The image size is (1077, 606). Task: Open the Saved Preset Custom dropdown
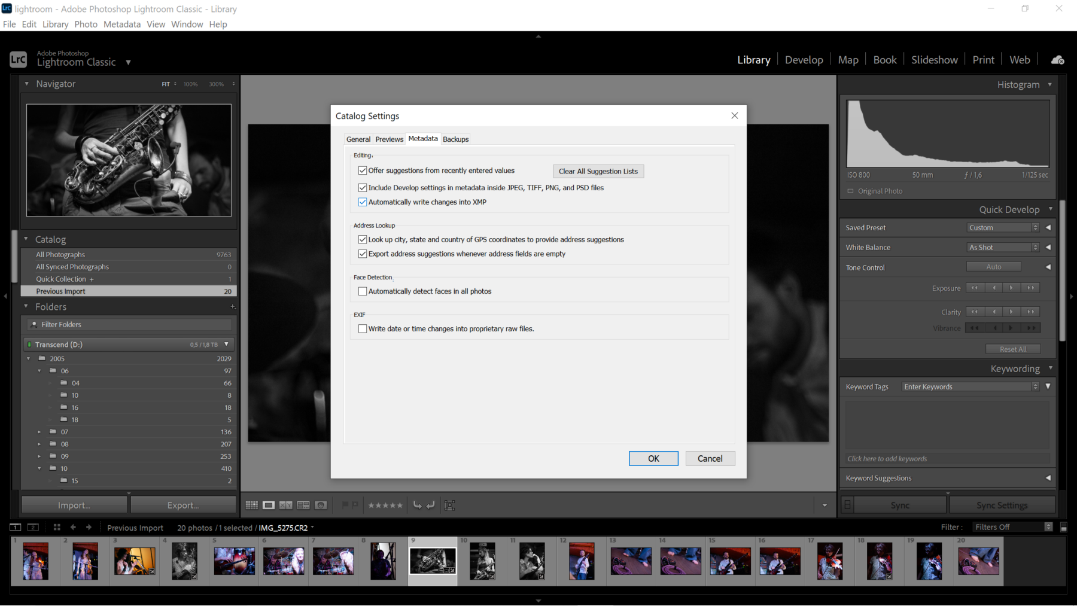pyautogui.click(x=1003, y=227)
